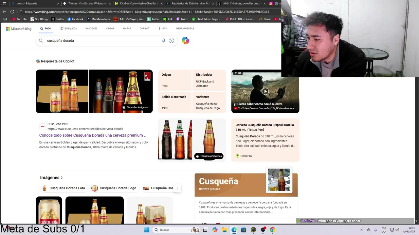Open the Gmail bookmark
Screen dimensions: 419x235
coord(264,19)
